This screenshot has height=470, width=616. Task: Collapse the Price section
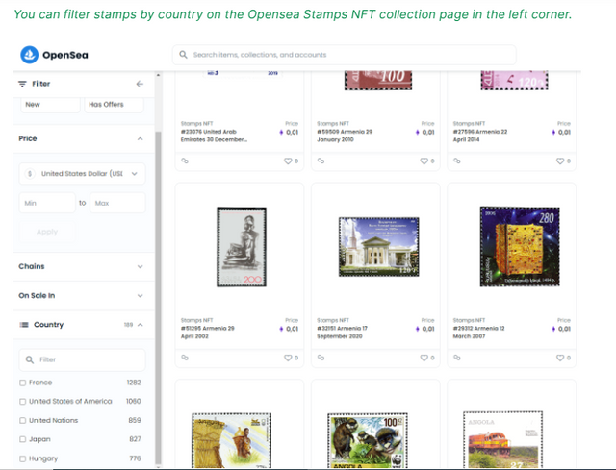[140, 138]
